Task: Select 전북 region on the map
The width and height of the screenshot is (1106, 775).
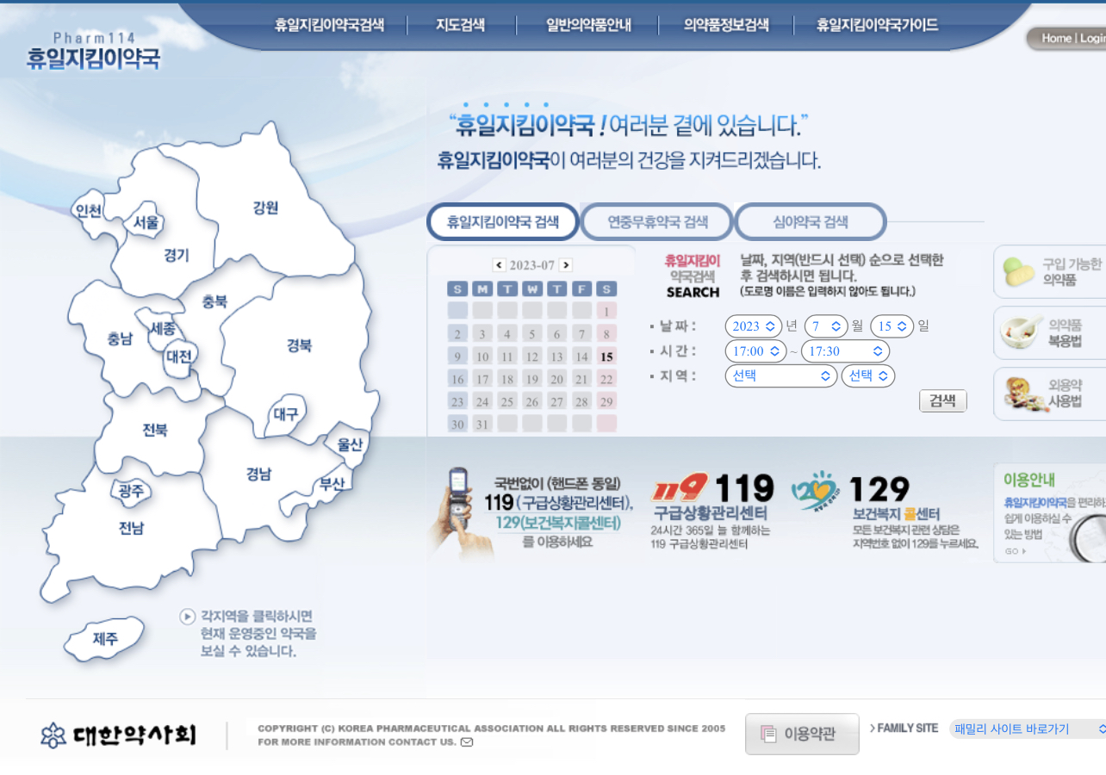Action: (x=155, y=430)
